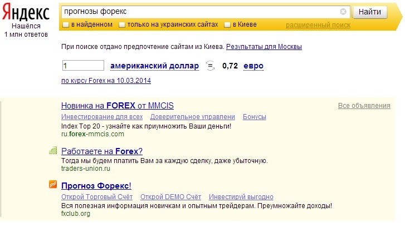Show 'Все объявления' ads list
This screenshot has height=227, width=405.
coord(364,106)
